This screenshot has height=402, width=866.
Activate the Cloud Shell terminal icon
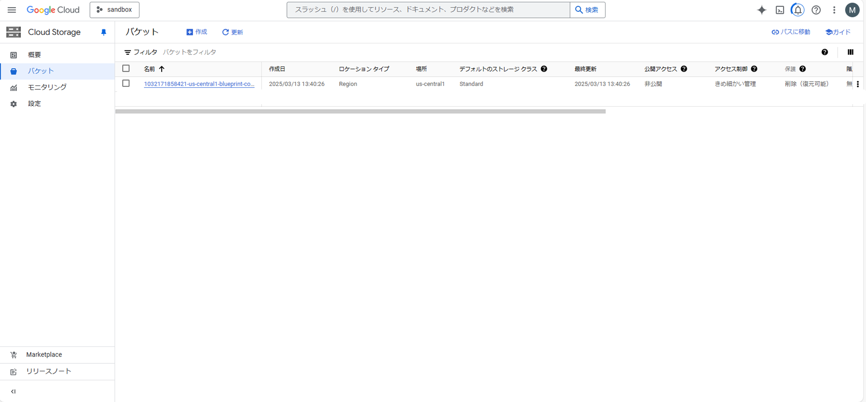(x=780, y=10)
